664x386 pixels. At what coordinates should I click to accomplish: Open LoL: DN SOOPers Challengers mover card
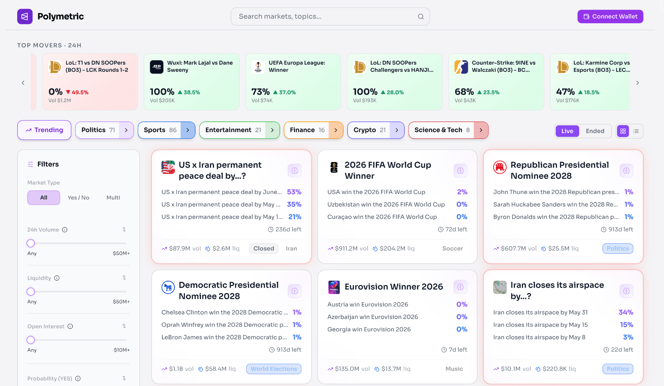395,82
